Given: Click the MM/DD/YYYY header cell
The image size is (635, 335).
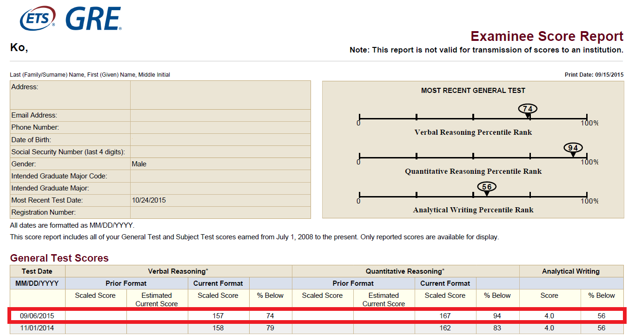Looking at the screenshot, I should 37,283.
